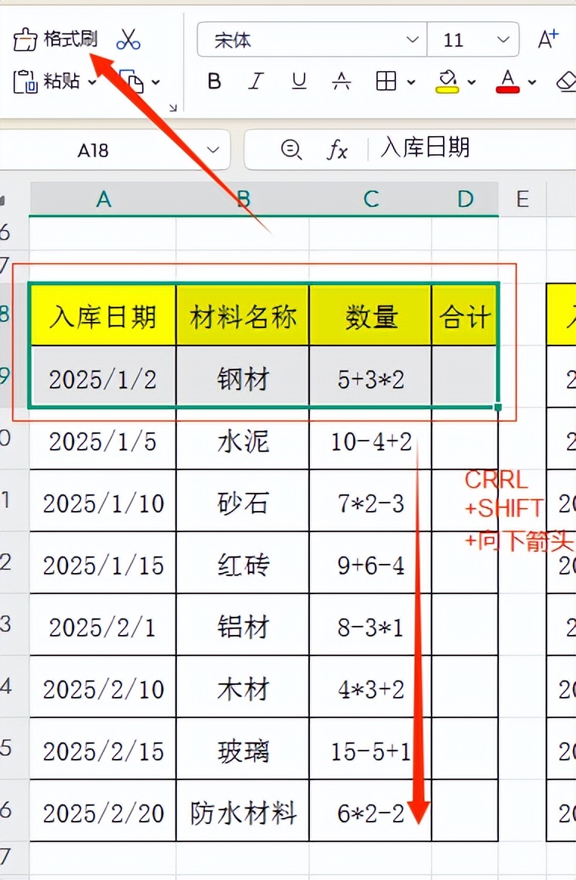Open the font size dropdown showing 11
Viewport: 576px width, 880px height.
point(472,40)
